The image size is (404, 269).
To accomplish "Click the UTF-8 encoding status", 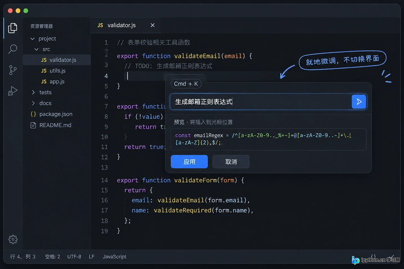I will [74, 257].
